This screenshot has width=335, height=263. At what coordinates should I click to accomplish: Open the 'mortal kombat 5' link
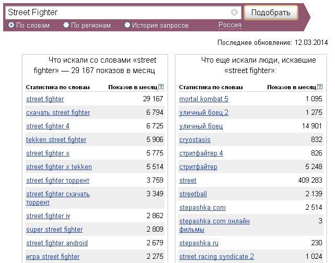click(204, 99)
